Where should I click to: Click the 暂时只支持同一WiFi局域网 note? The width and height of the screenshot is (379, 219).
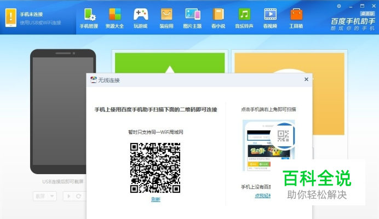[x=156, y=132]
